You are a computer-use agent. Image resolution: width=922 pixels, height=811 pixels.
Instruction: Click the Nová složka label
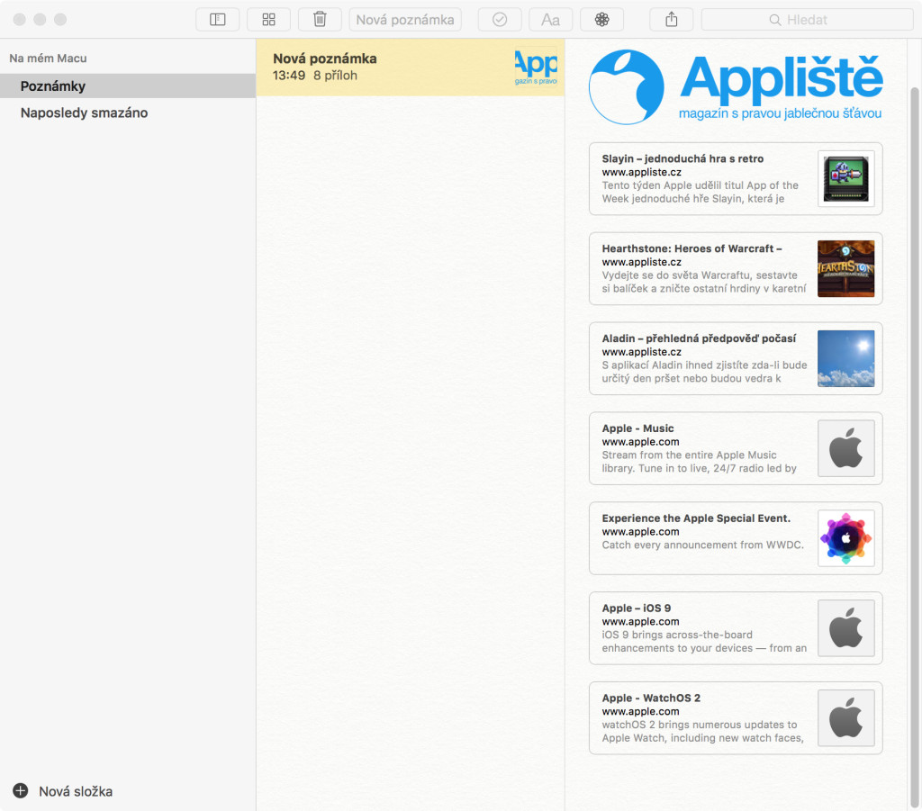pyautogui.click(x=76, y=791)
